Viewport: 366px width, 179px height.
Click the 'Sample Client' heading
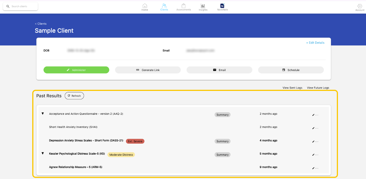click(x=54, y=31)
